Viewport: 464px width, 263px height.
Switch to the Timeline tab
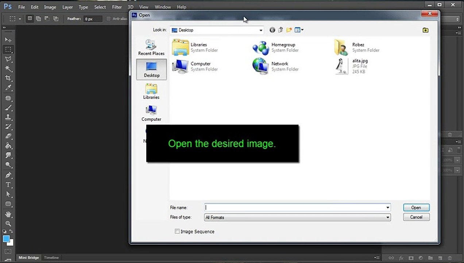51,258
